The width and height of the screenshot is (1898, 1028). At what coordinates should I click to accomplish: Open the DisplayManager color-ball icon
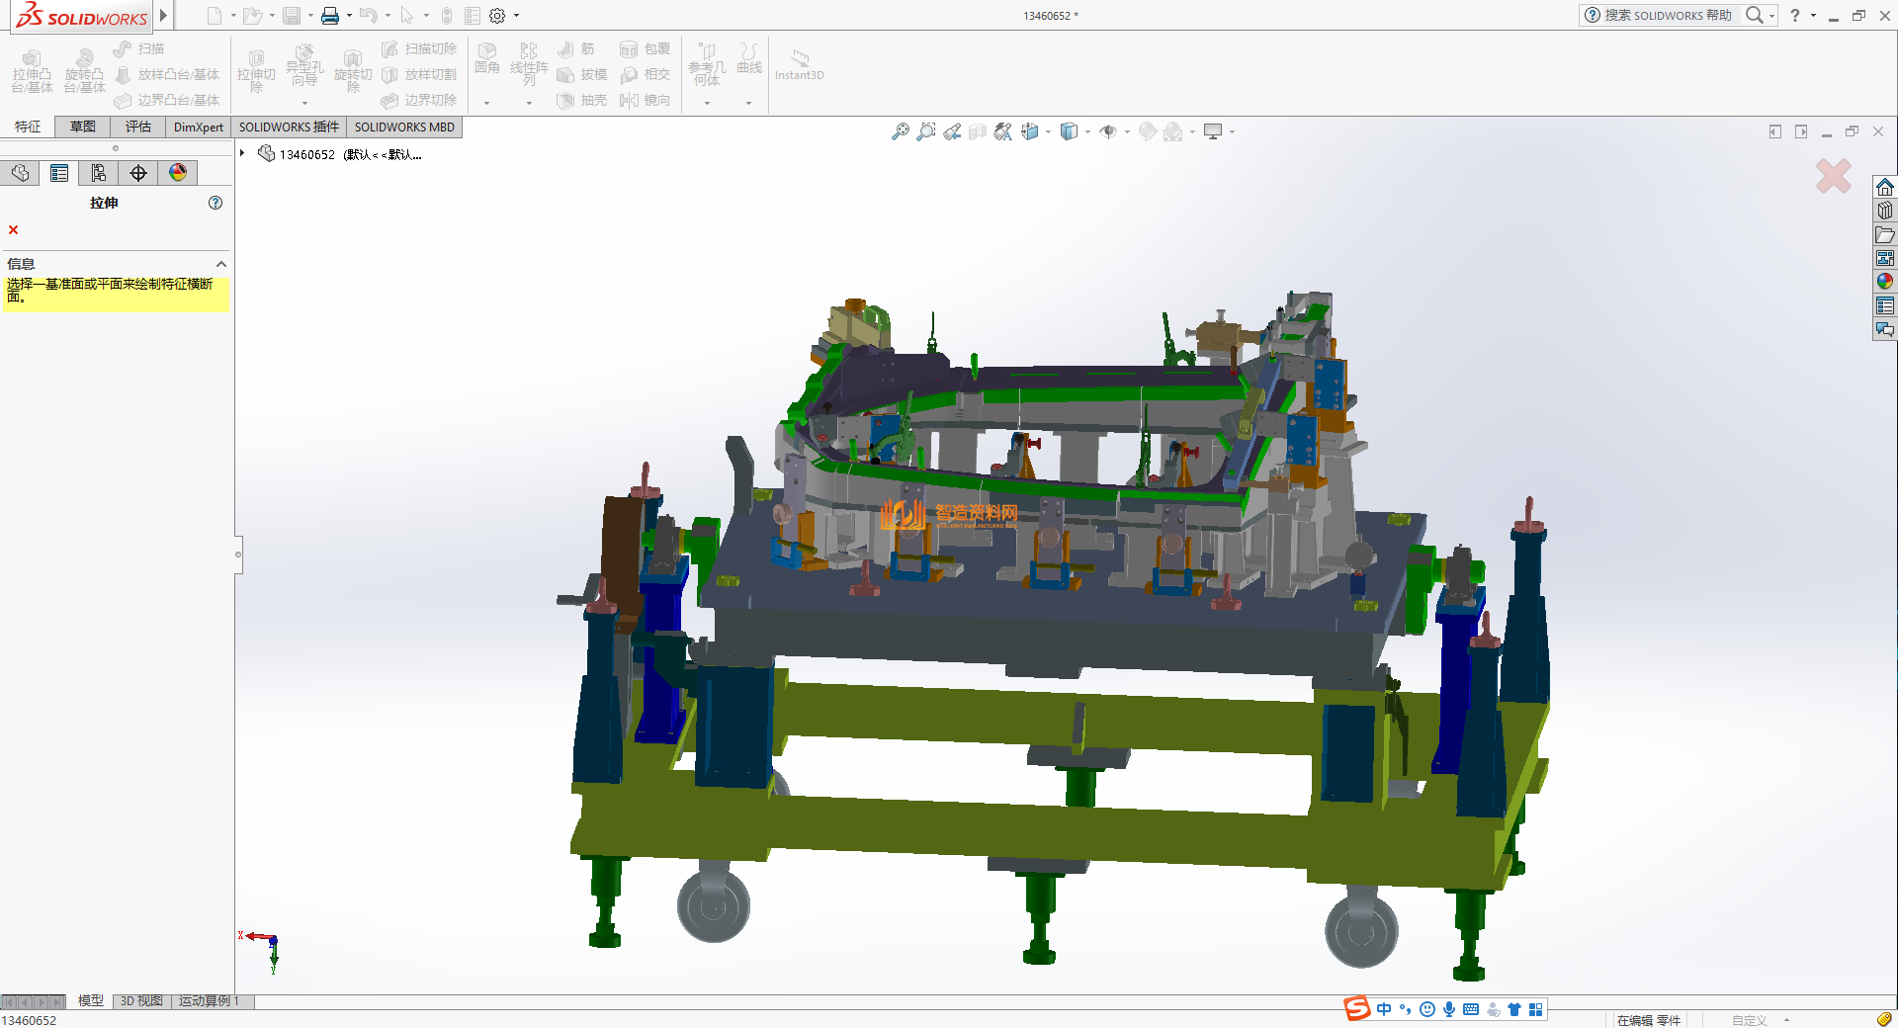[x=178, y=173]
